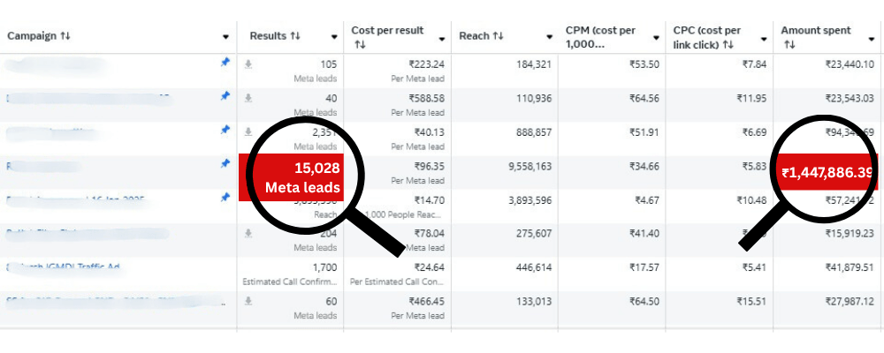Select the ₹466.45 cost per result cell
This screenshot has width=884, height=353.
pos(426,301)
